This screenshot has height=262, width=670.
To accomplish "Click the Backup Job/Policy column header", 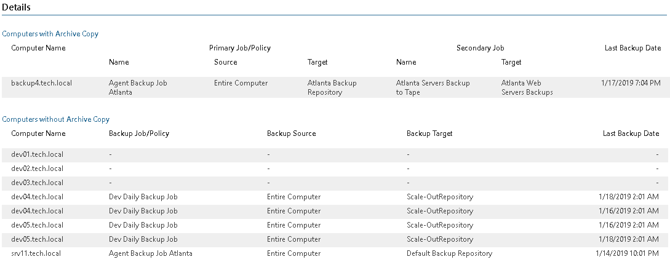I will 139,133.
